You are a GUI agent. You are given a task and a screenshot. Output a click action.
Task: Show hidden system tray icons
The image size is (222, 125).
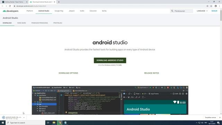197,123
